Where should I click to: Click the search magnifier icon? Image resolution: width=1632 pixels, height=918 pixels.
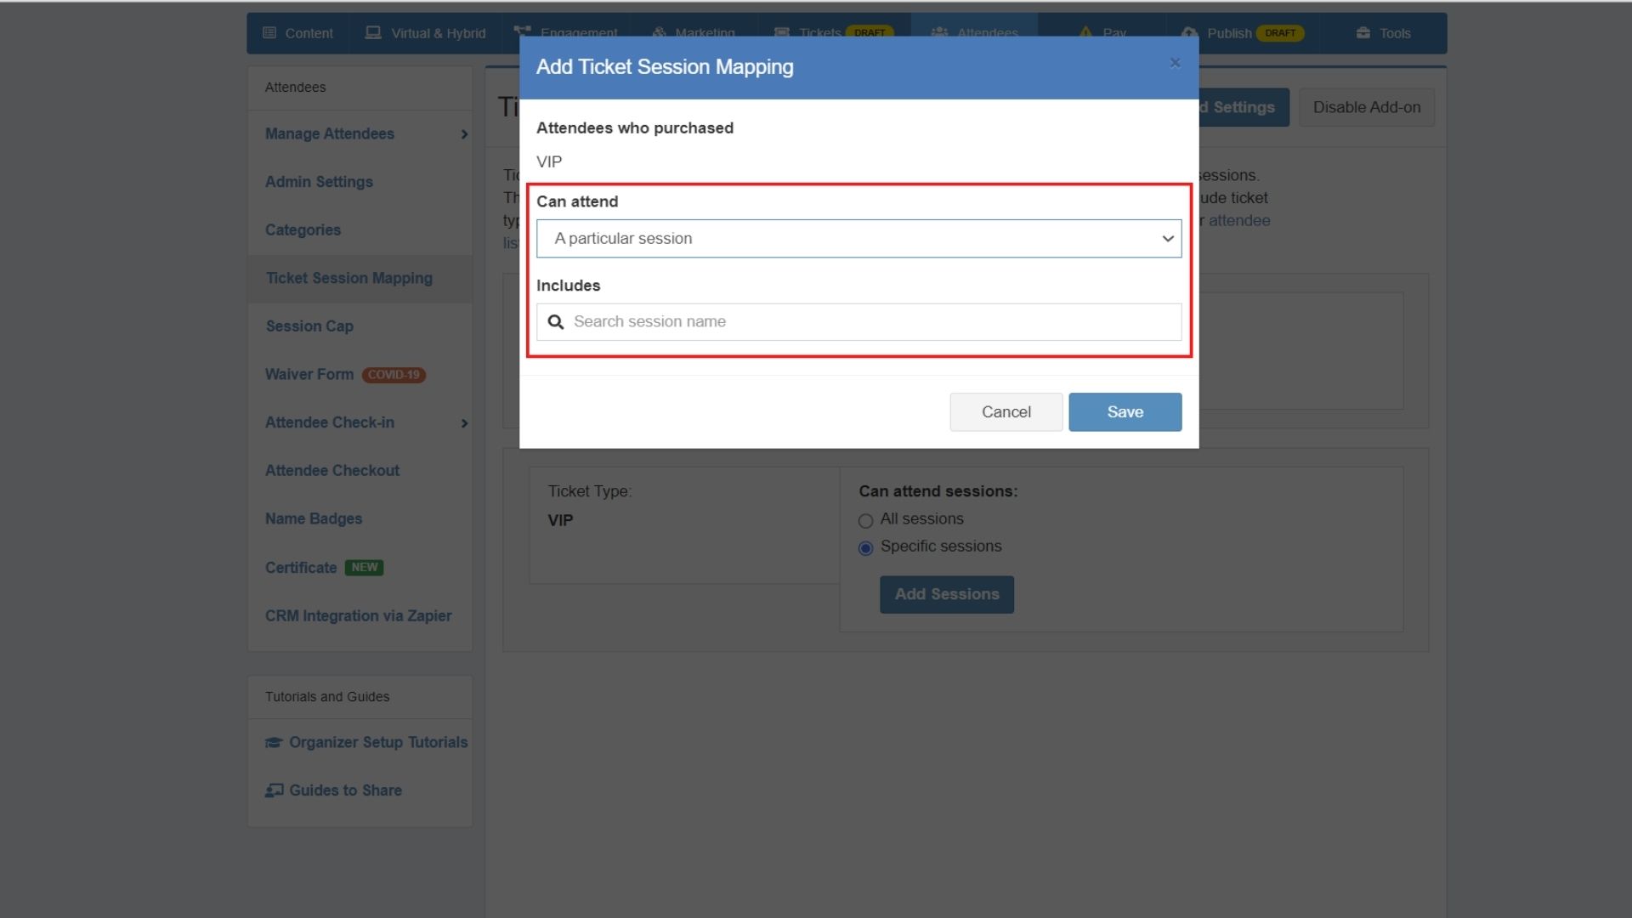click(556, 322)
